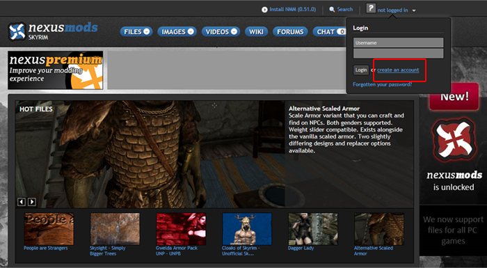Click the People are Strangers text link
Screen dimensions: 487x268
tap(46, 248)
